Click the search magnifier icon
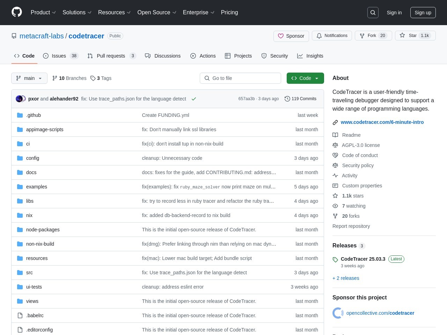The image size is (447, 335). 373,13
